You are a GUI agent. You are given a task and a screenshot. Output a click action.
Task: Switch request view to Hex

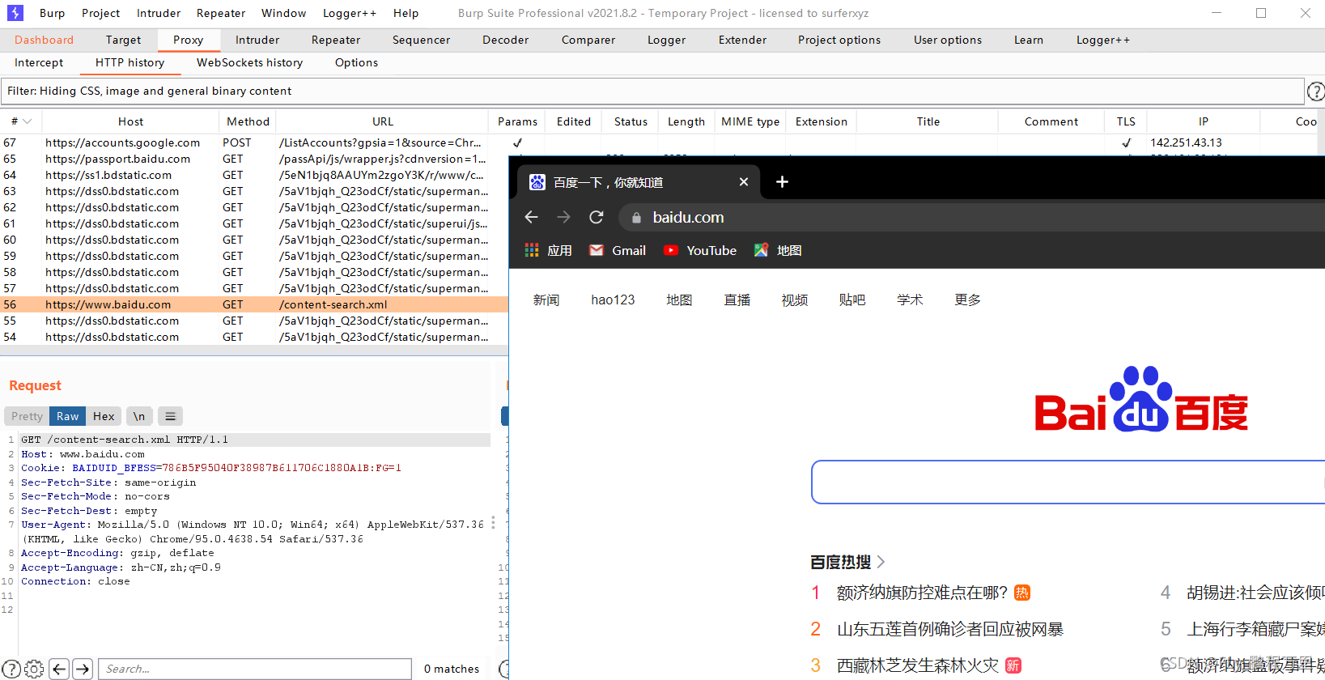point(104,416)
